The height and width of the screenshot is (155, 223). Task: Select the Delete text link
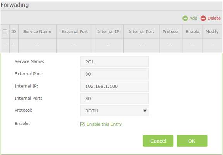(x=214, y=18)
